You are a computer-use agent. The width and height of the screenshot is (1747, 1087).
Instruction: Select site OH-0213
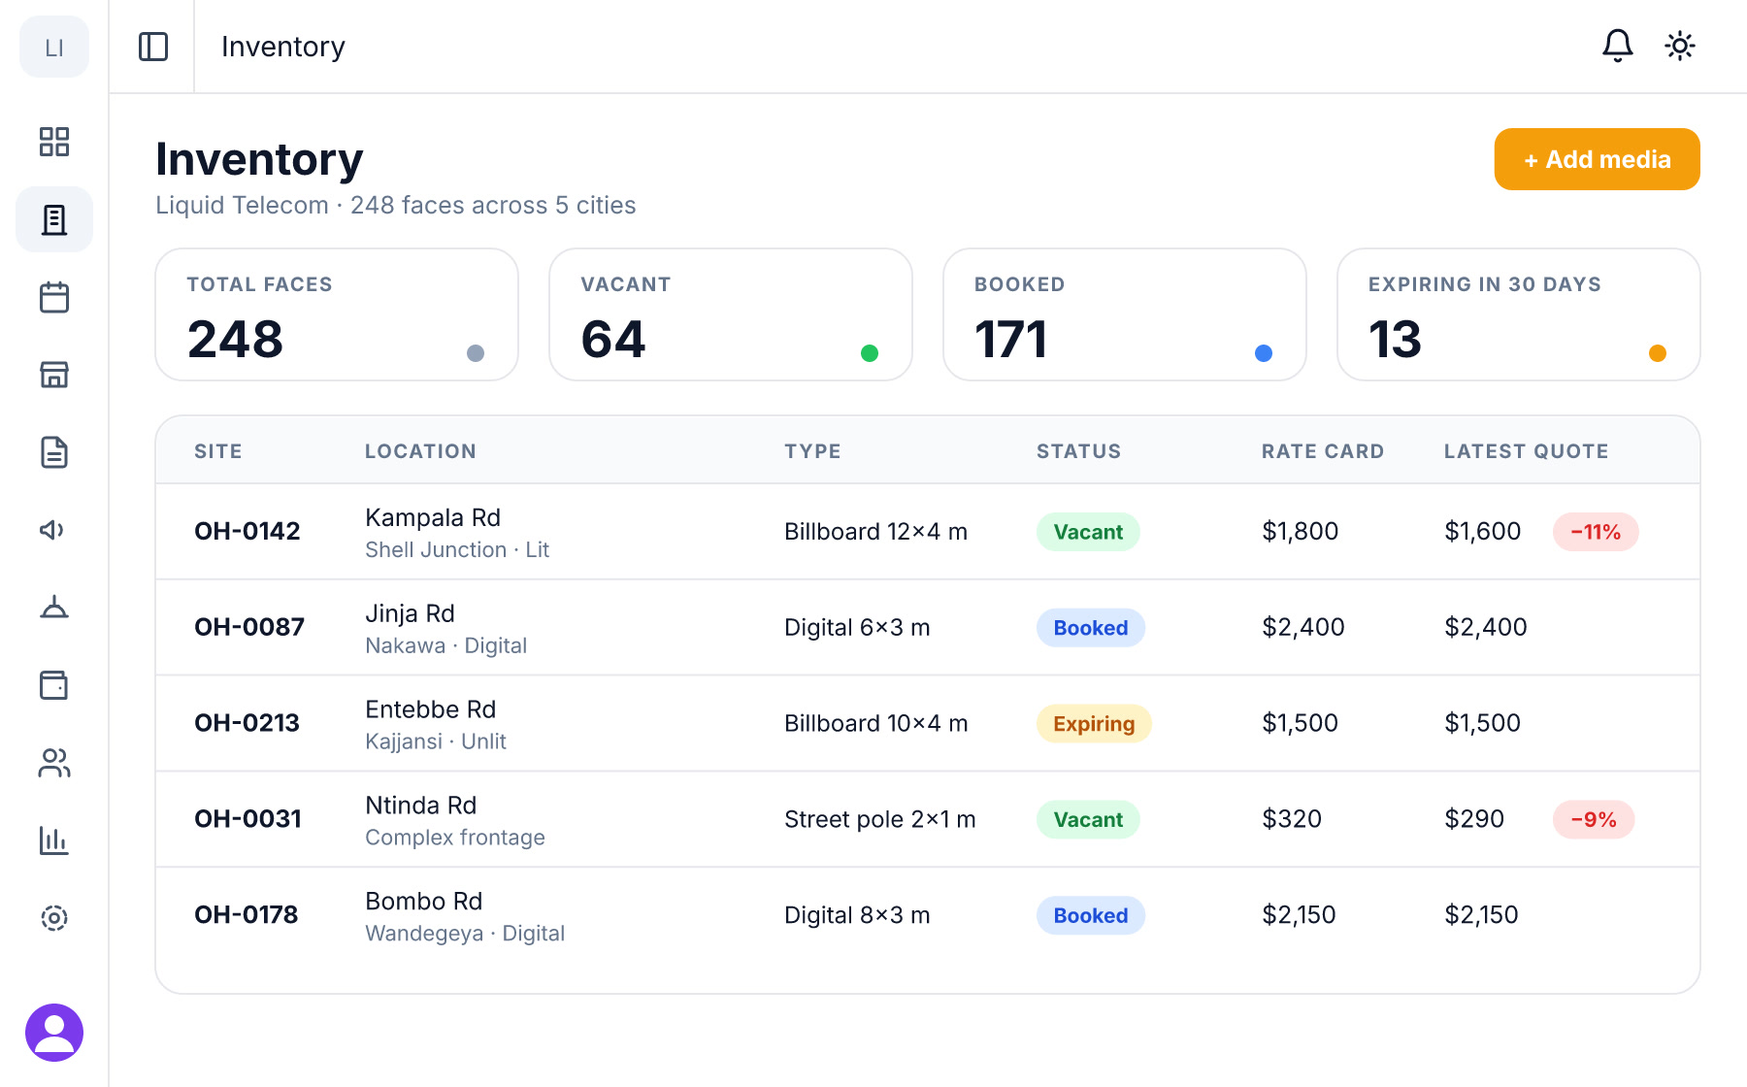tap(247, 723)
